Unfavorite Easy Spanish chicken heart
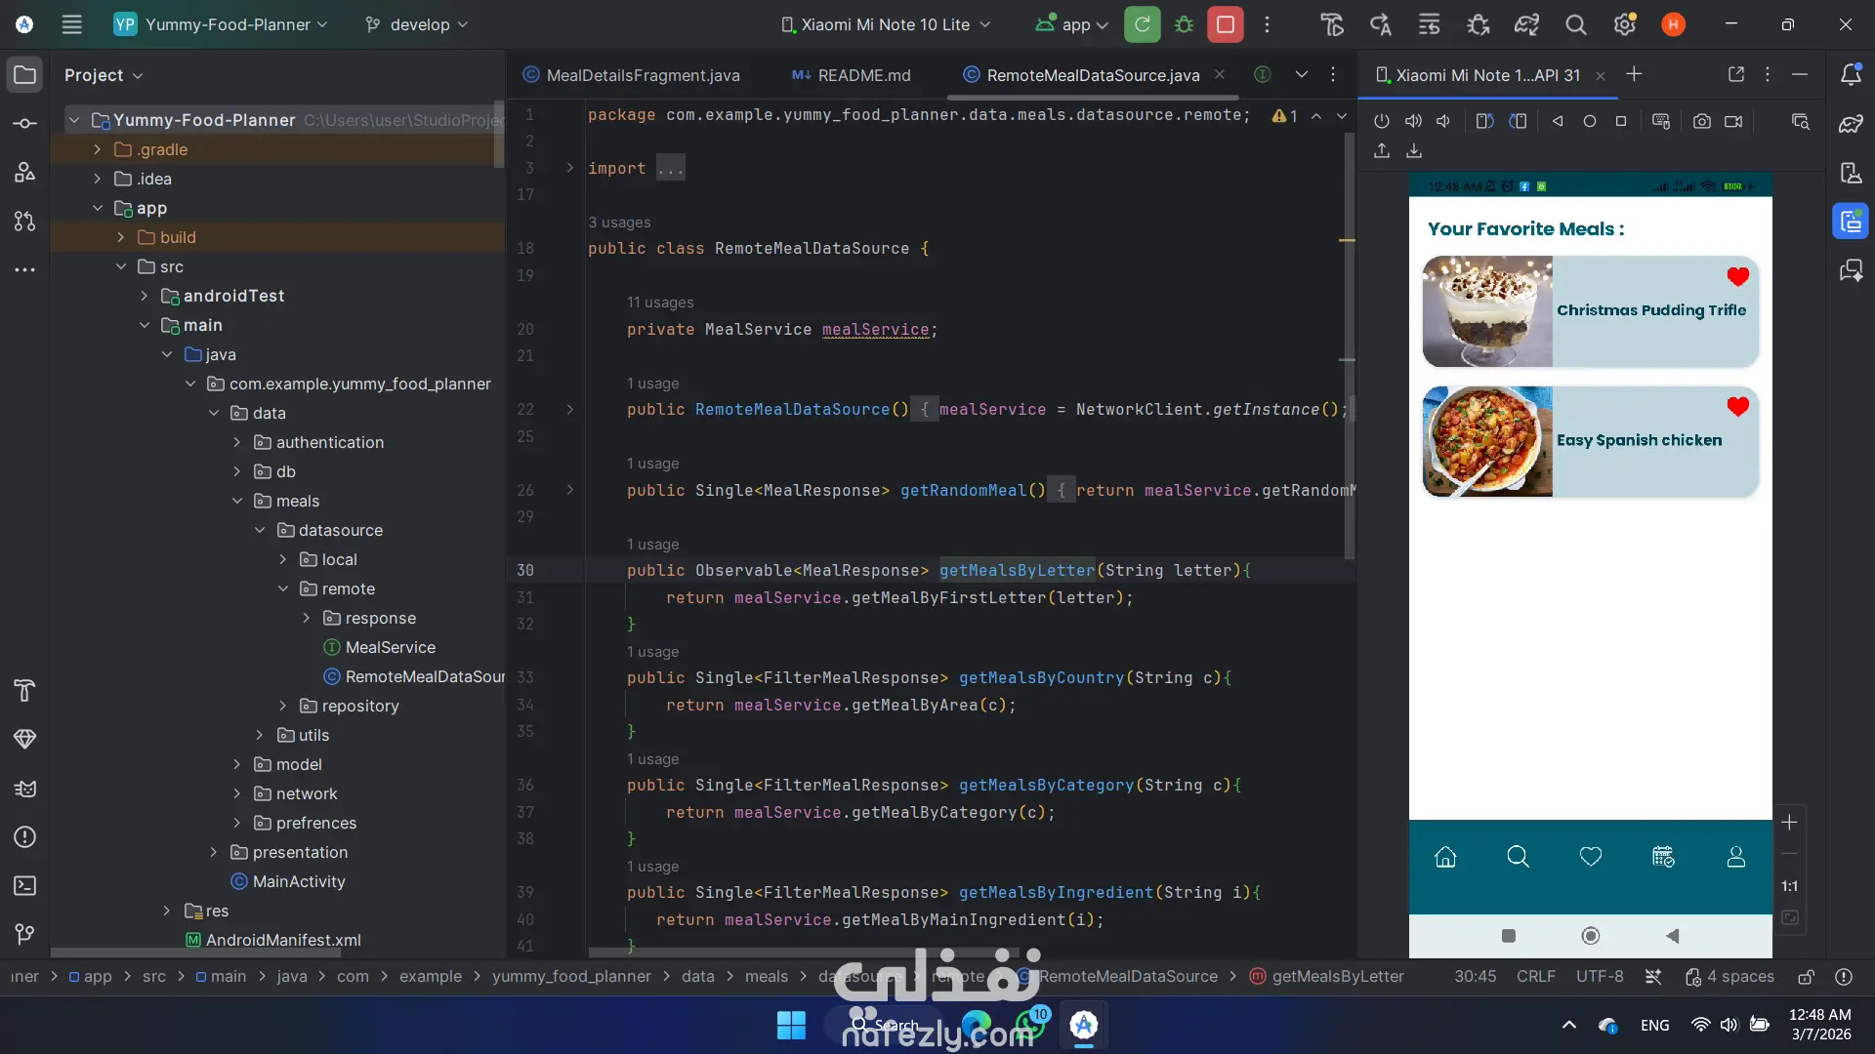1875x1054 pixels. [x=1737, y=406]
